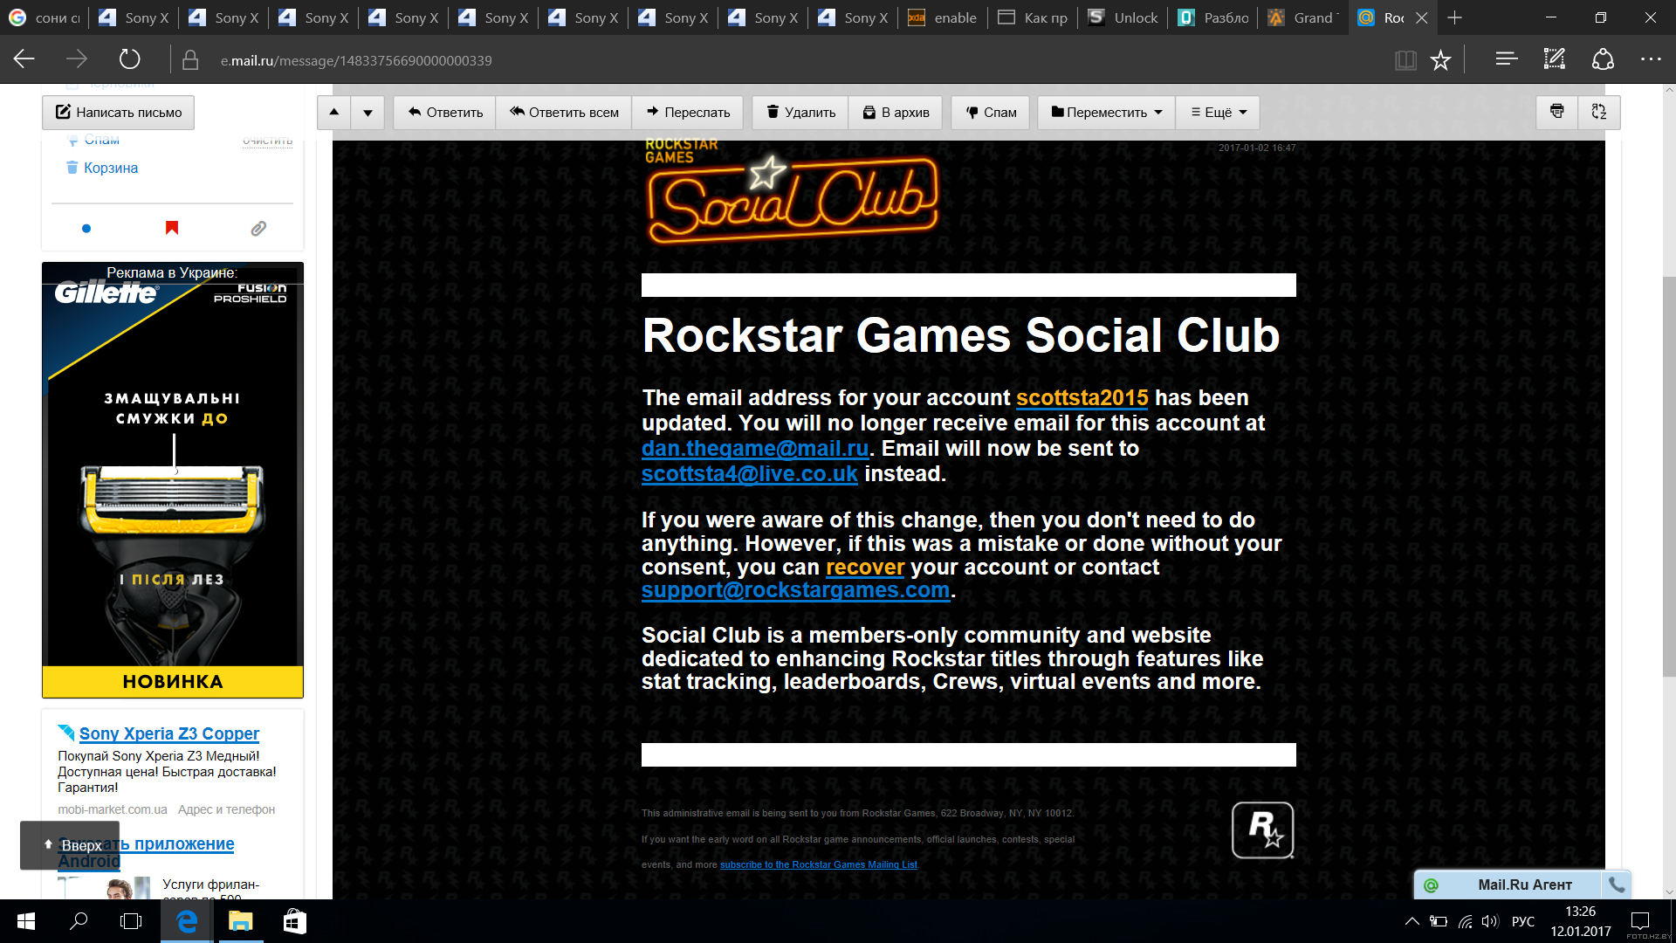The width and height of the screenshot is (1676, 943).
Task: Open the Edge more options ellipsis
Action: (1651, 59)
